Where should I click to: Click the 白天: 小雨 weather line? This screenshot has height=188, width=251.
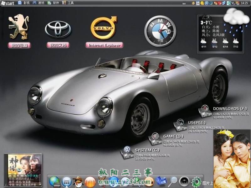coord(211,27)
